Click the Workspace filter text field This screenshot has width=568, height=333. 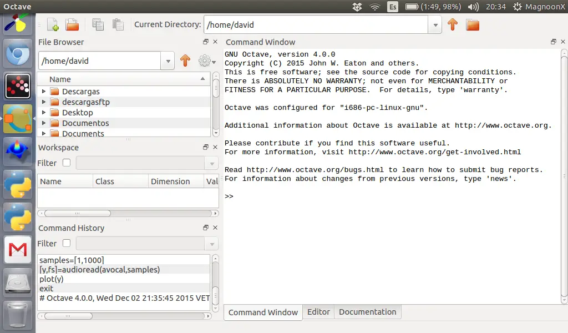click(141, 163)
